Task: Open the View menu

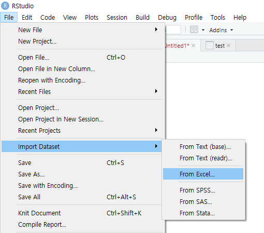Action: [70, 17]
